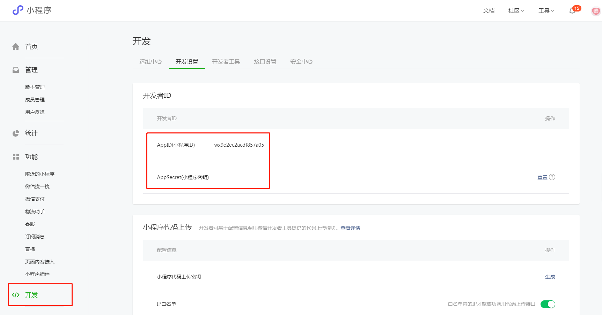Click the 小程序 brand name text

click(39, 10)
